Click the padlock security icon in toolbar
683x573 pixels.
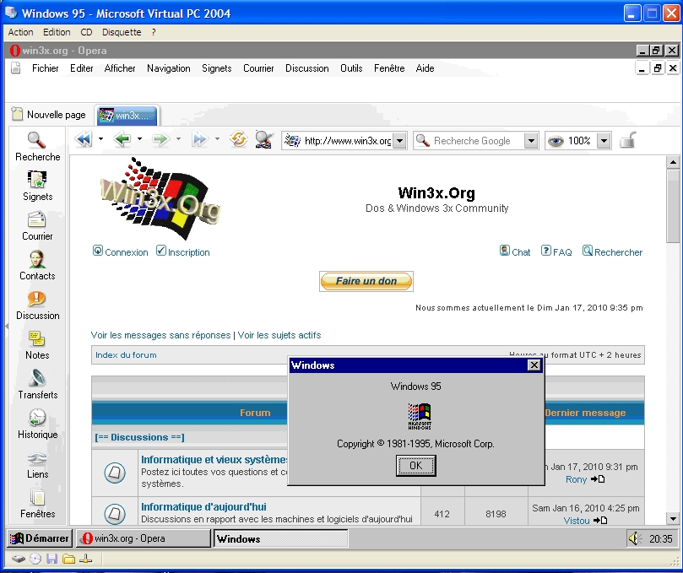(x=627, y=140)
